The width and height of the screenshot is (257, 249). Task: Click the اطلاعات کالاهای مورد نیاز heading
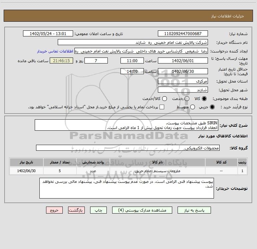click(x=223, y=136)
